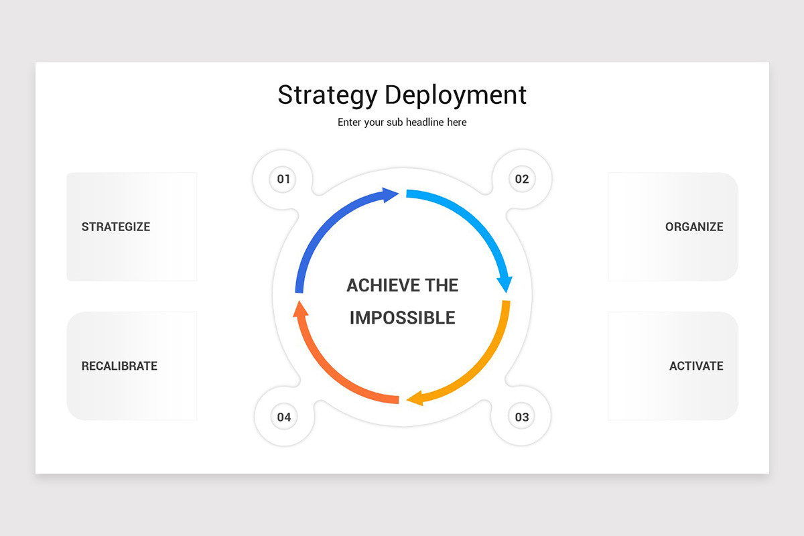The height and width of the screenshot is (536, 804).
Task: Click the ACHIEVE THE IMPOSSIBLE center text
Action: coord(402,301)
